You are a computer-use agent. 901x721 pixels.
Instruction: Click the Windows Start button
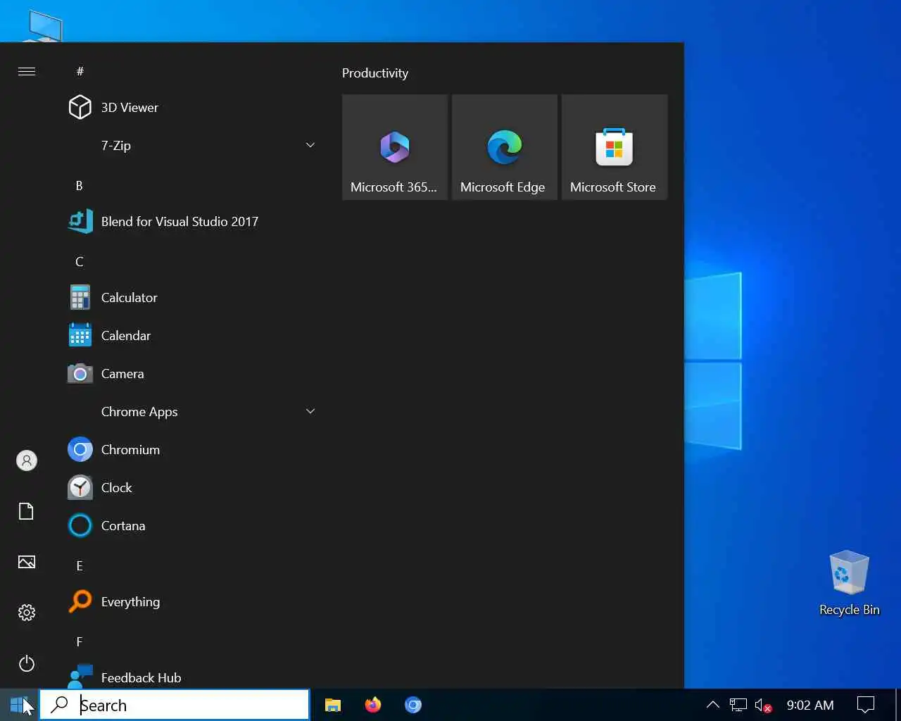(x=19, y=705)
